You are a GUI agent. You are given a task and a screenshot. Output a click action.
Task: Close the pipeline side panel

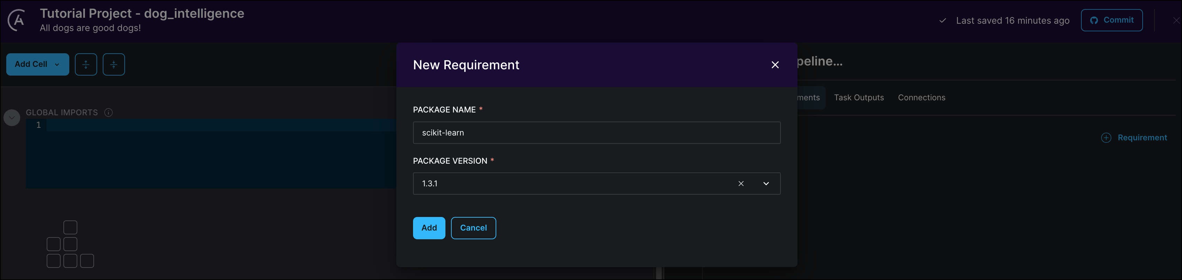click(1176, 20)
